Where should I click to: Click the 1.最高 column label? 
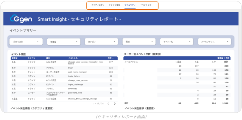pyautogui.click(x=178, y=62)
